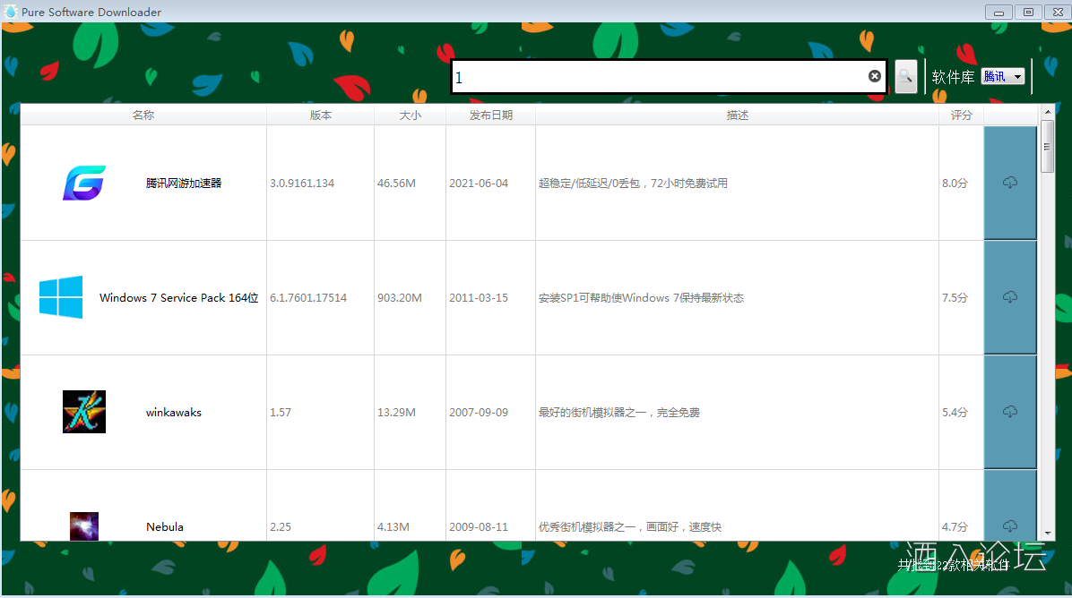Click the Windows logo next to Service Pack entry
This screenshot has width=1072, height=598.
[59, 296]
